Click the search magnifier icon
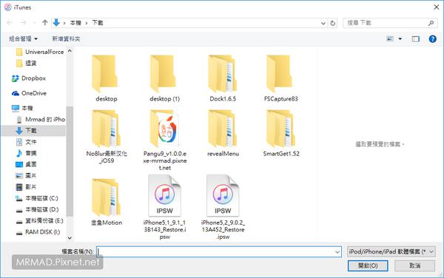Viewport: 444px width, 278px height. point(431,23)
